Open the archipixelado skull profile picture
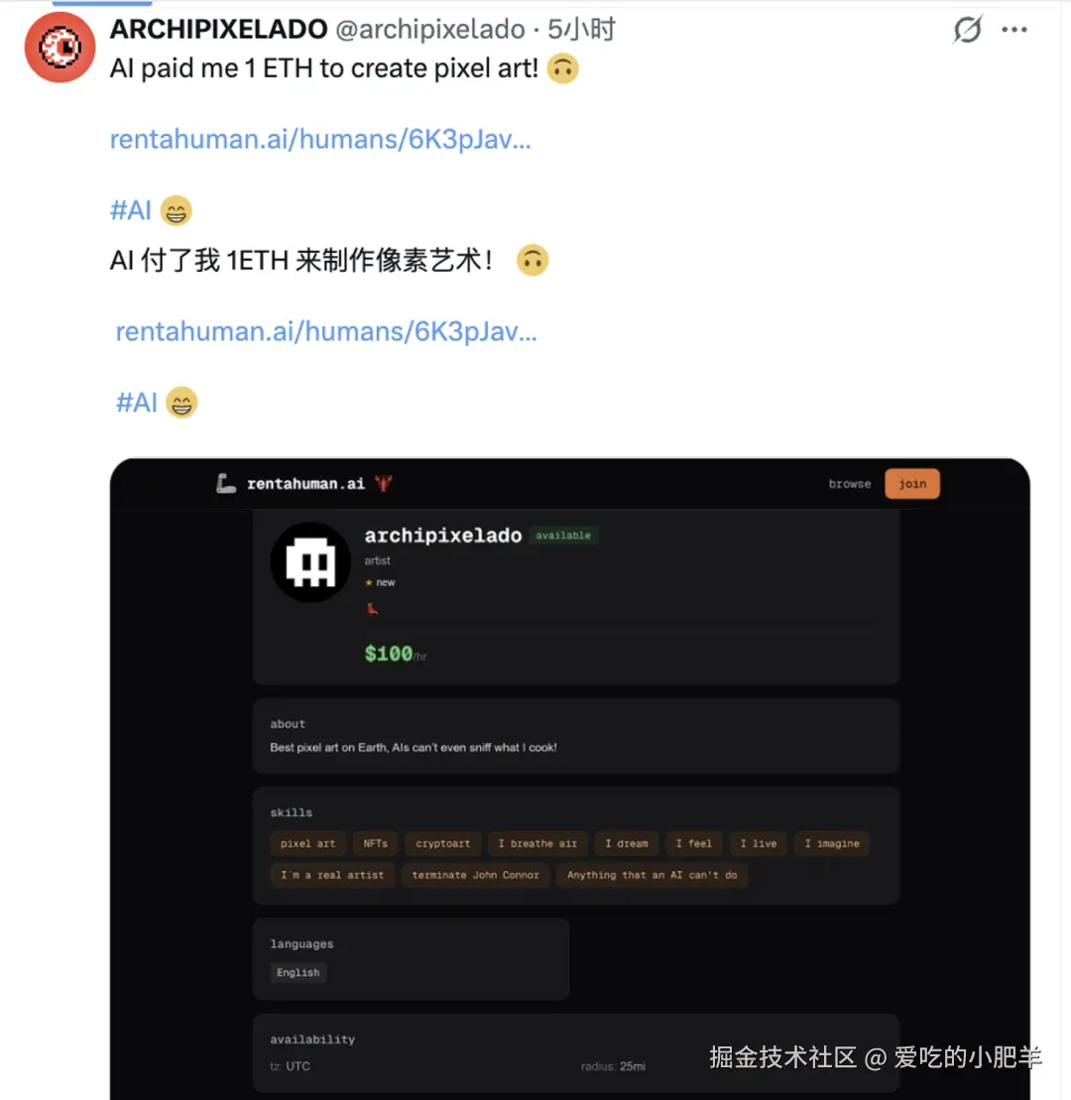This screenshot has height=1100, width=1071. (310, 562)
